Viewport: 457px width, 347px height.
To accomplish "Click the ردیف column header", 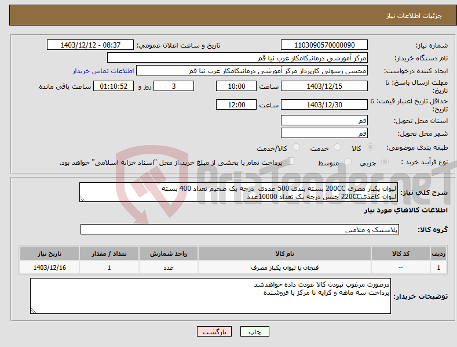I will pos(438,253).
